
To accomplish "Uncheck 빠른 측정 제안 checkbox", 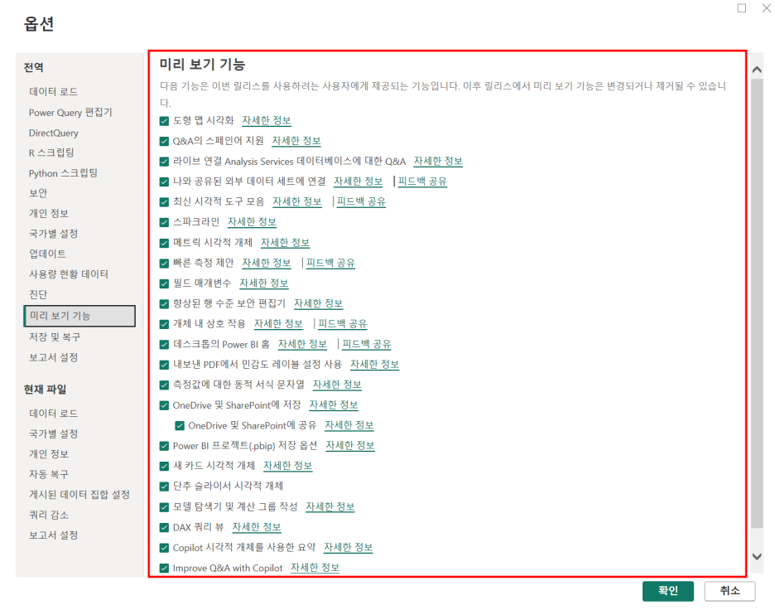I will point(164,264).
